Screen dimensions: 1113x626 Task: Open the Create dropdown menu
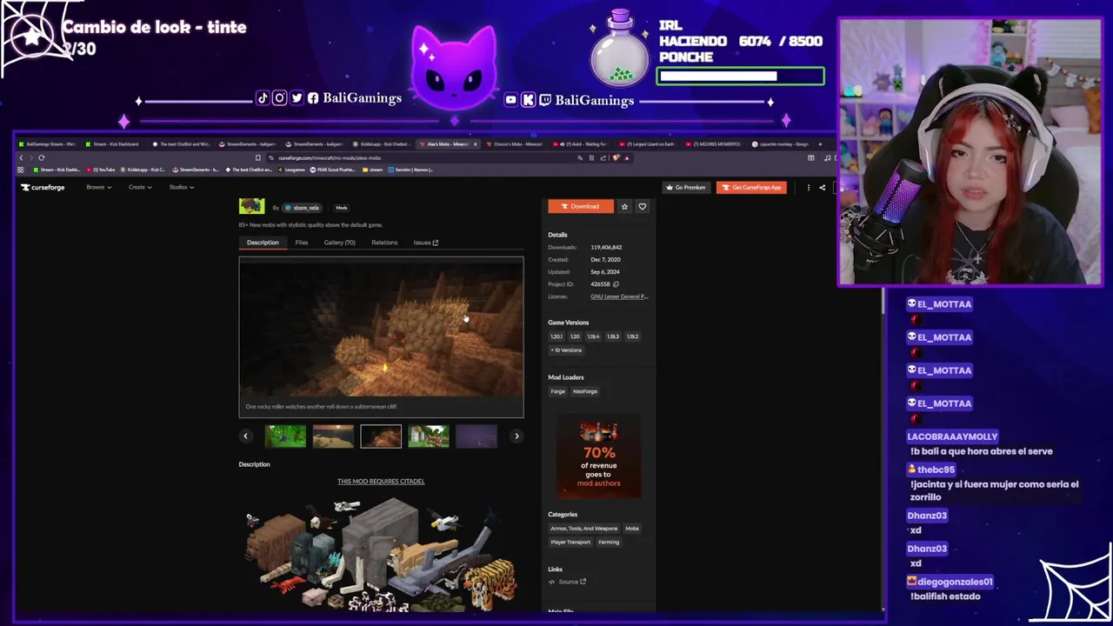tap(140, 187)
